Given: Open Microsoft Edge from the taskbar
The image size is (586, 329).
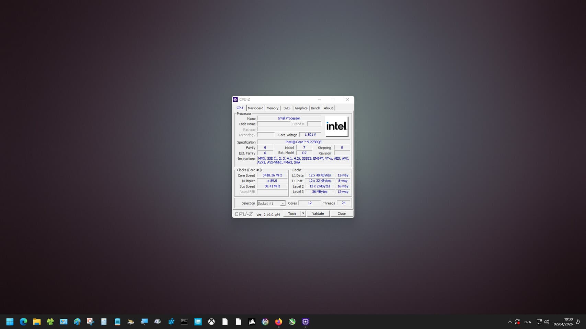Looking at the screenshot, I should (x=23, y=321).
